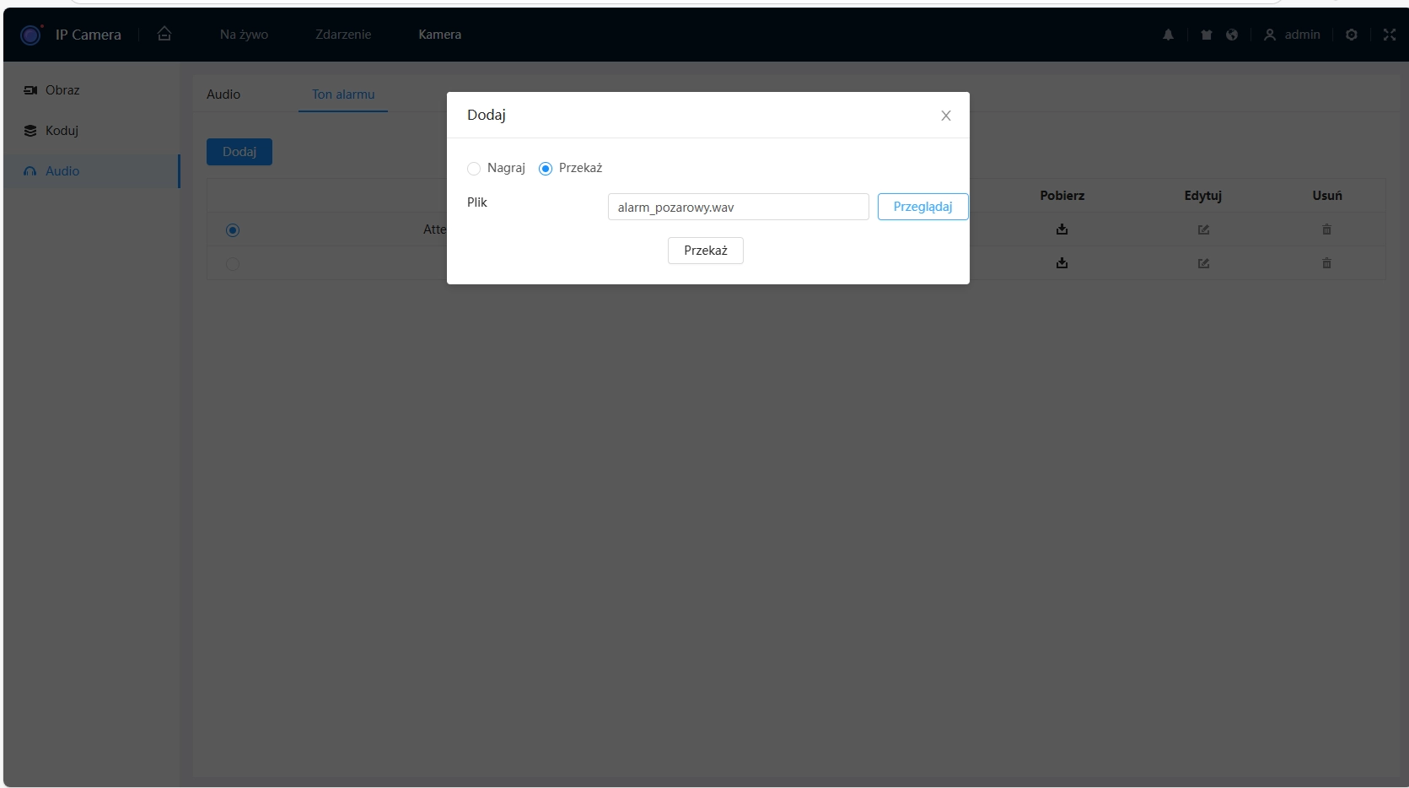Select the Przekaż radio option
Screen dimensions: 1409x788
point(546,169)
